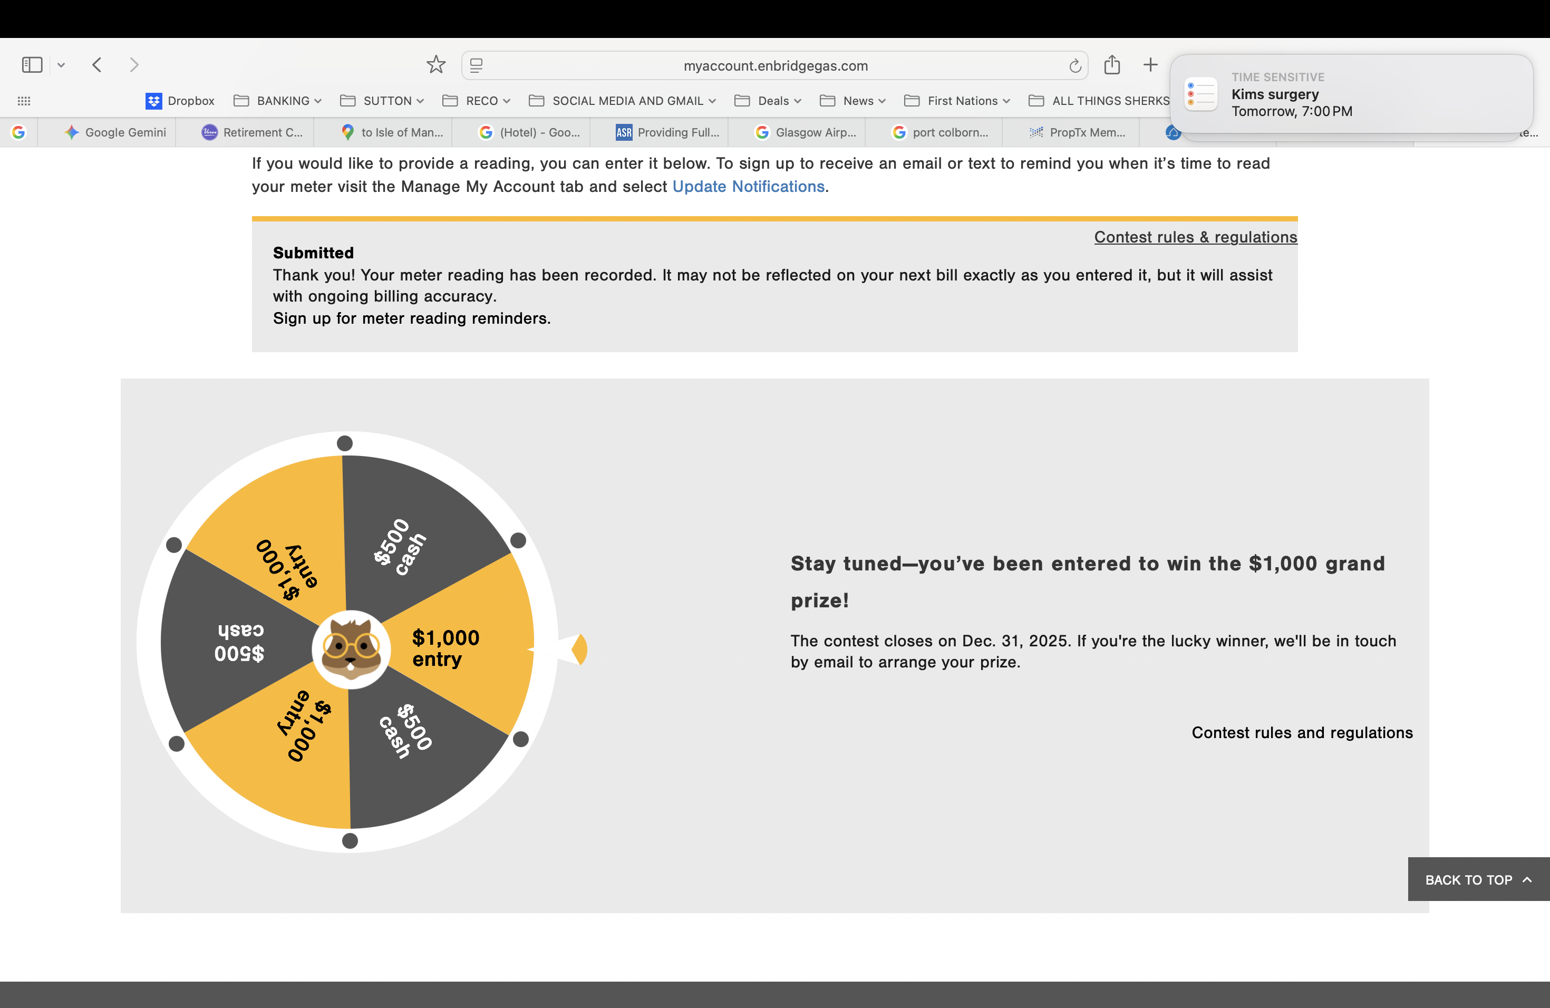Expand the sidebar options chevron
Screen dimensions: 1550x1008
coord(61,64)
